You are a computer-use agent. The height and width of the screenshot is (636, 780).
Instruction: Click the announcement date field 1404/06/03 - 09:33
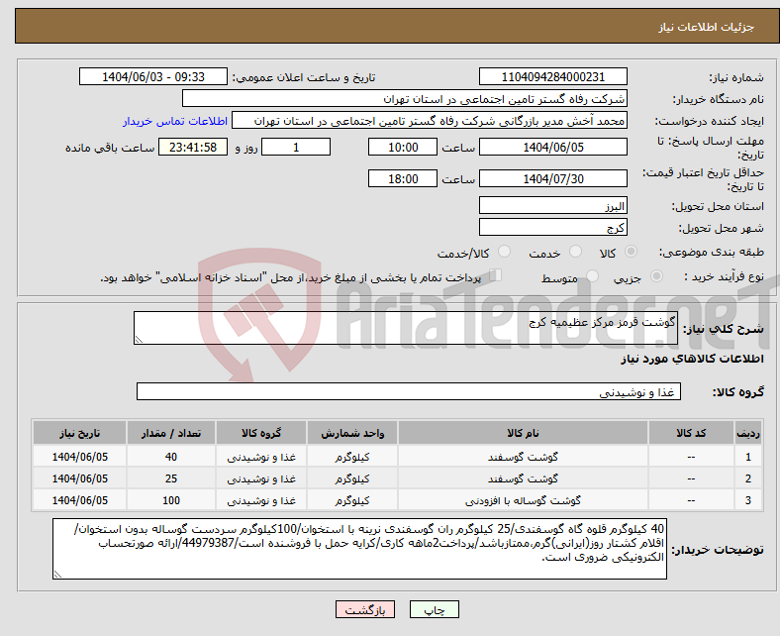tap(153, 76)
